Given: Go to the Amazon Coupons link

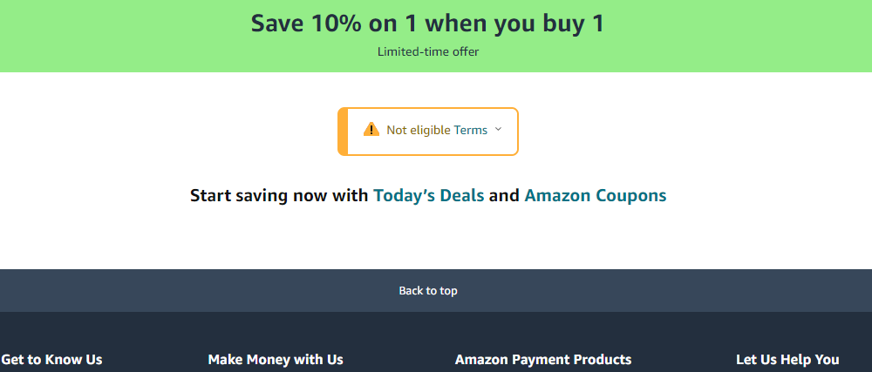Looking at the screenshot, I should (595, 195).
